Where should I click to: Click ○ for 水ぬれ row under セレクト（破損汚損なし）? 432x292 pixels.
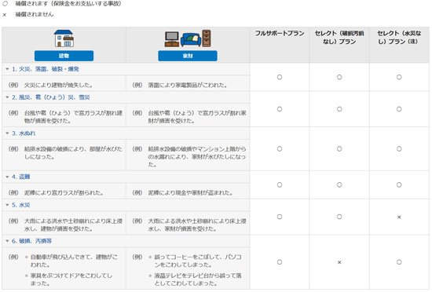(x=339, y=149)
